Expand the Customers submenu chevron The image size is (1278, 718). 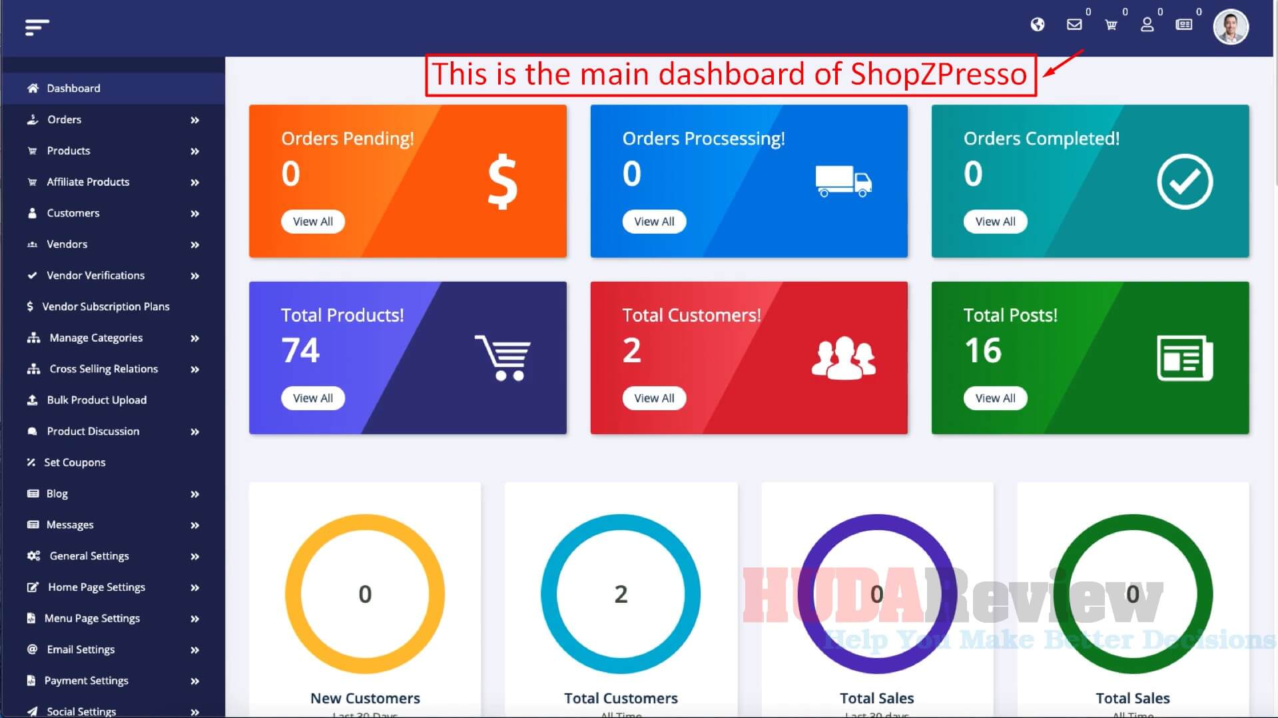click(x=194, y=214)
